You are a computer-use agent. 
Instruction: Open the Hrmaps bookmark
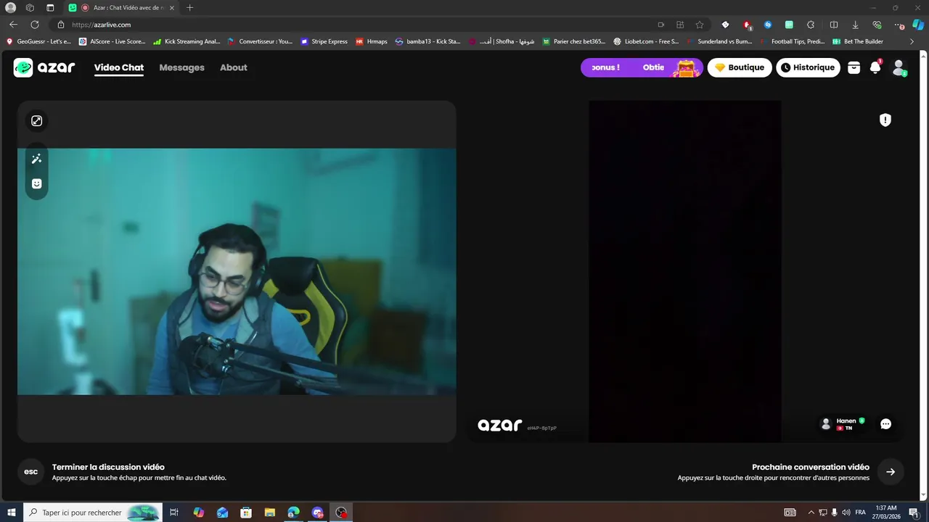(372, 41)
